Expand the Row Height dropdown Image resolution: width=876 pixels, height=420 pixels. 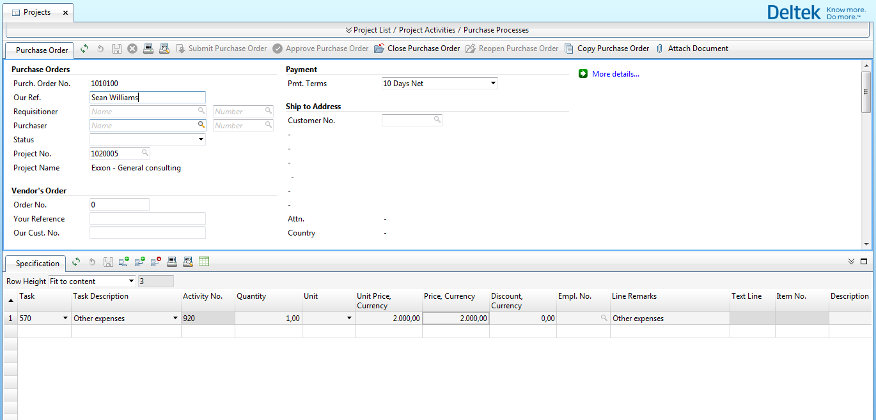click(x=132, y=281)
